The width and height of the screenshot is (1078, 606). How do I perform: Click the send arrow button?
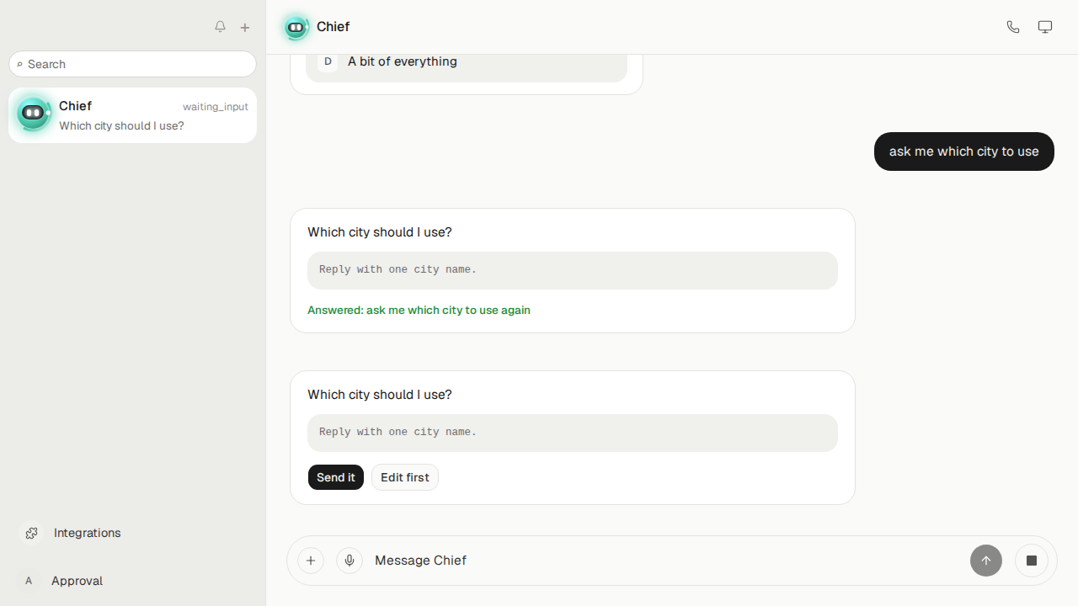(986, 561)
